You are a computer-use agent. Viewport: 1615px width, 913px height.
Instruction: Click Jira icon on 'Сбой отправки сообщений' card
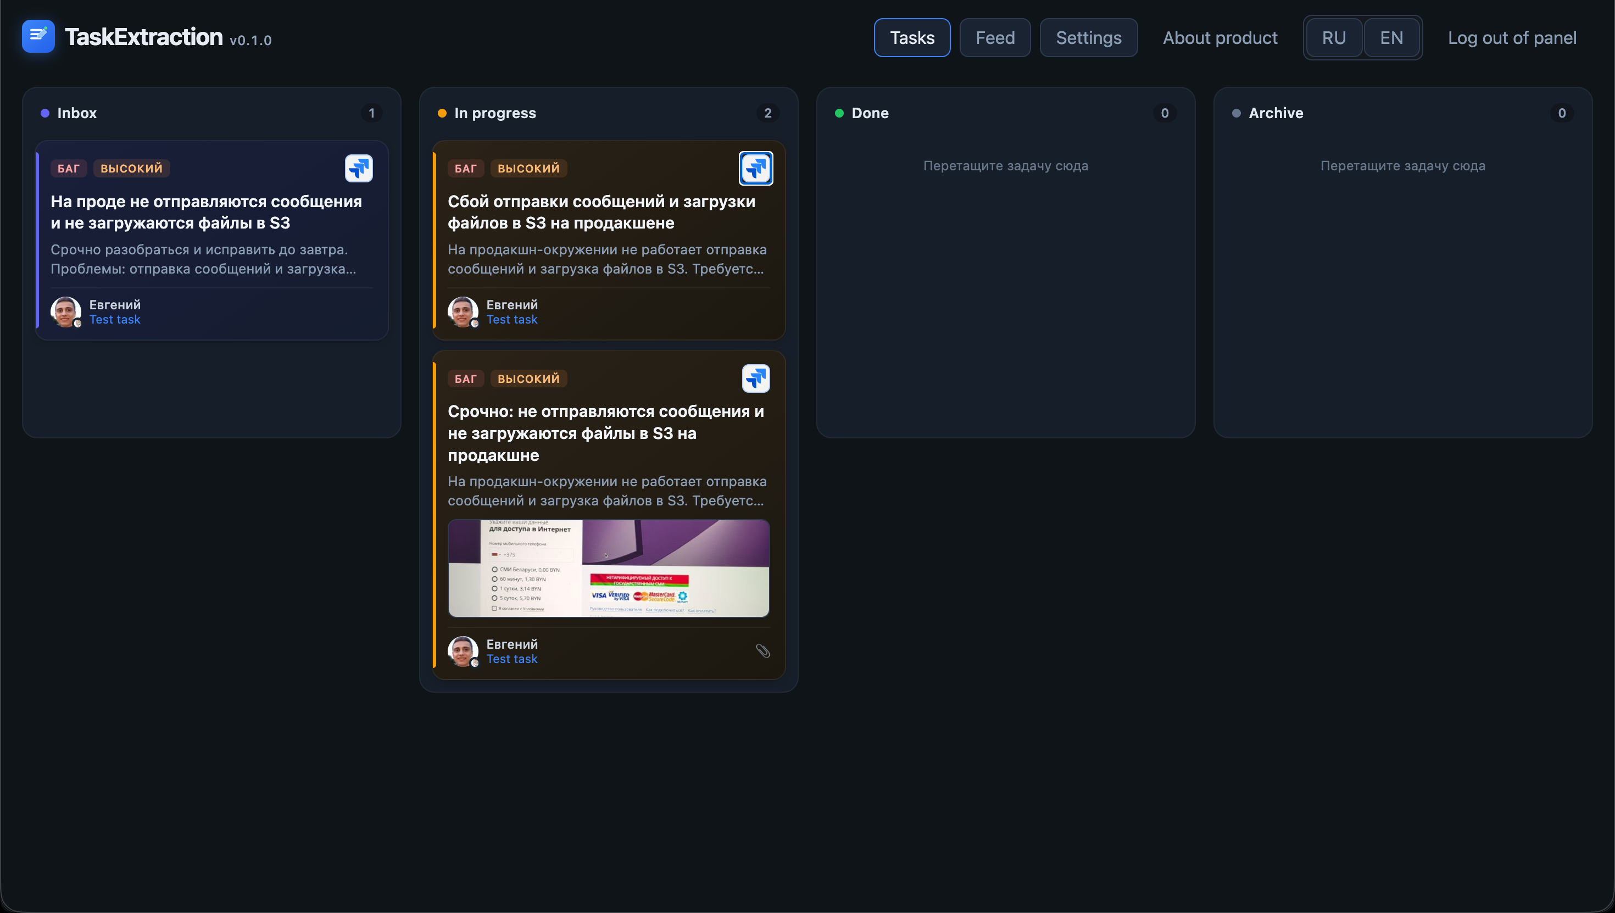point(755,168)
